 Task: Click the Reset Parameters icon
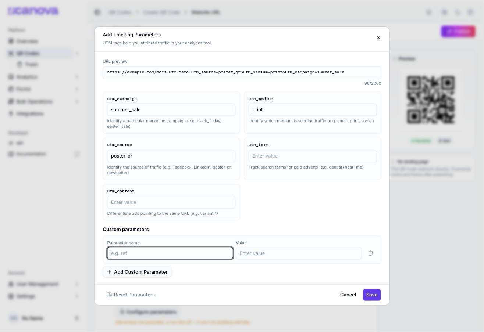[109, 295]
